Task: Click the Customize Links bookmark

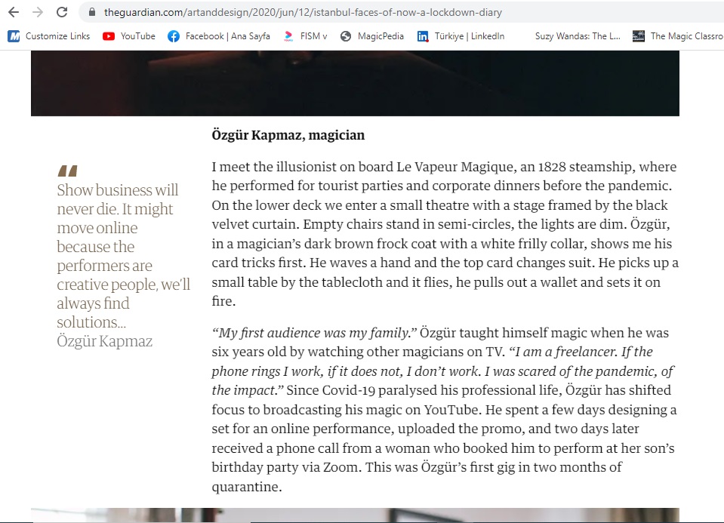Action: pyautogui.click(x=49, y=36)
